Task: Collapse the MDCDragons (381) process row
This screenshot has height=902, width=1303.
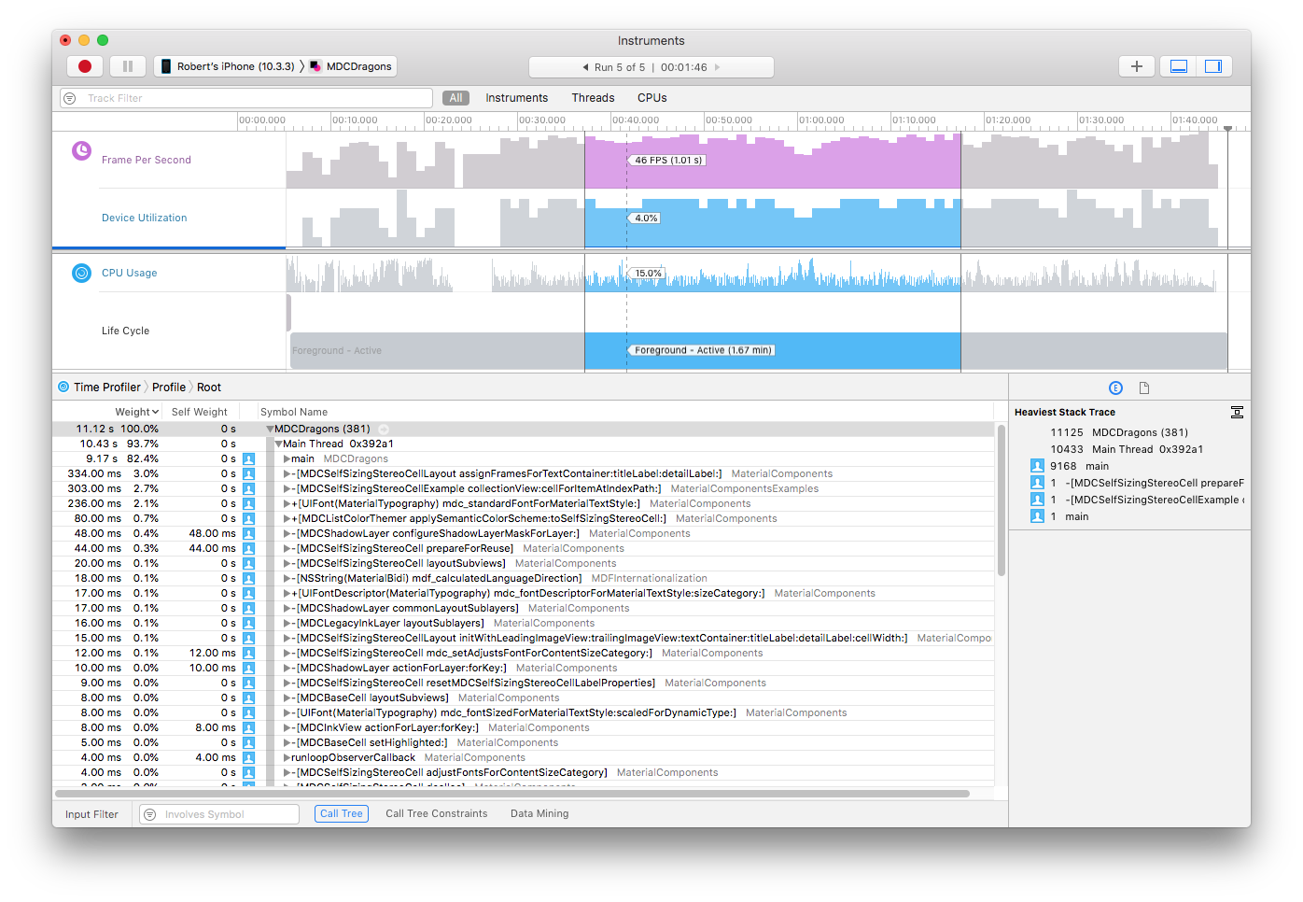Action: [270, 430]
